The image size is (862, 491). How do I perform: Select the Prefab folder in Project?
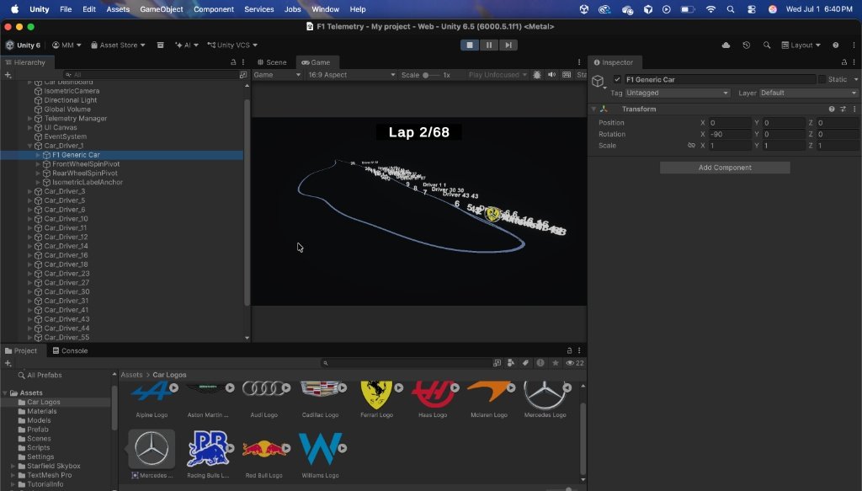(37, 430)
